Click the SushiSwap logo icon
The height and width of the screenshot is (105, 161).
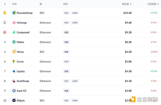pos(14,81)
